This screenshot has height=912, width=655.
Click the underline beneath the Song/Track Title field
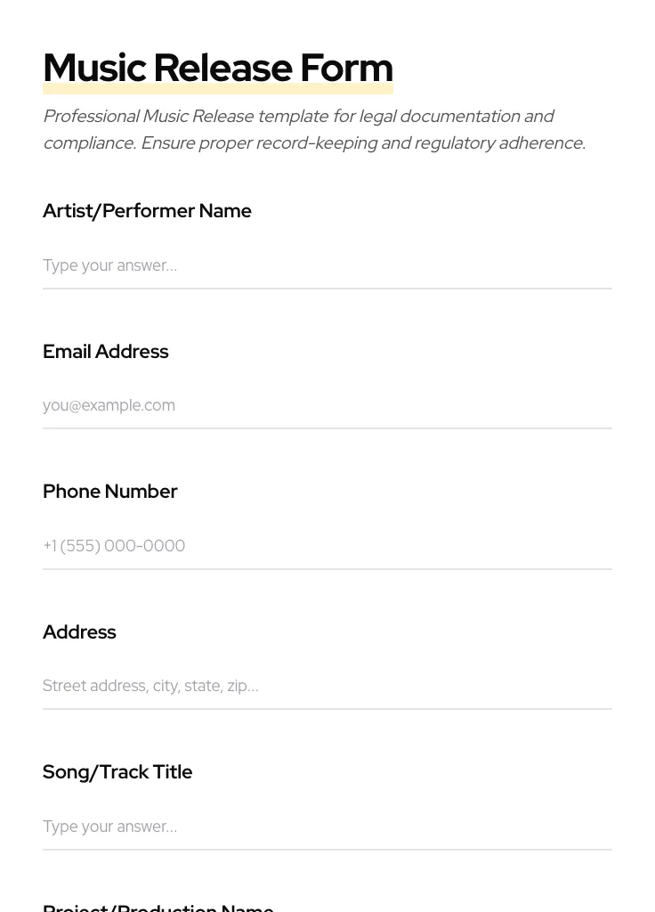click(327, 850)
